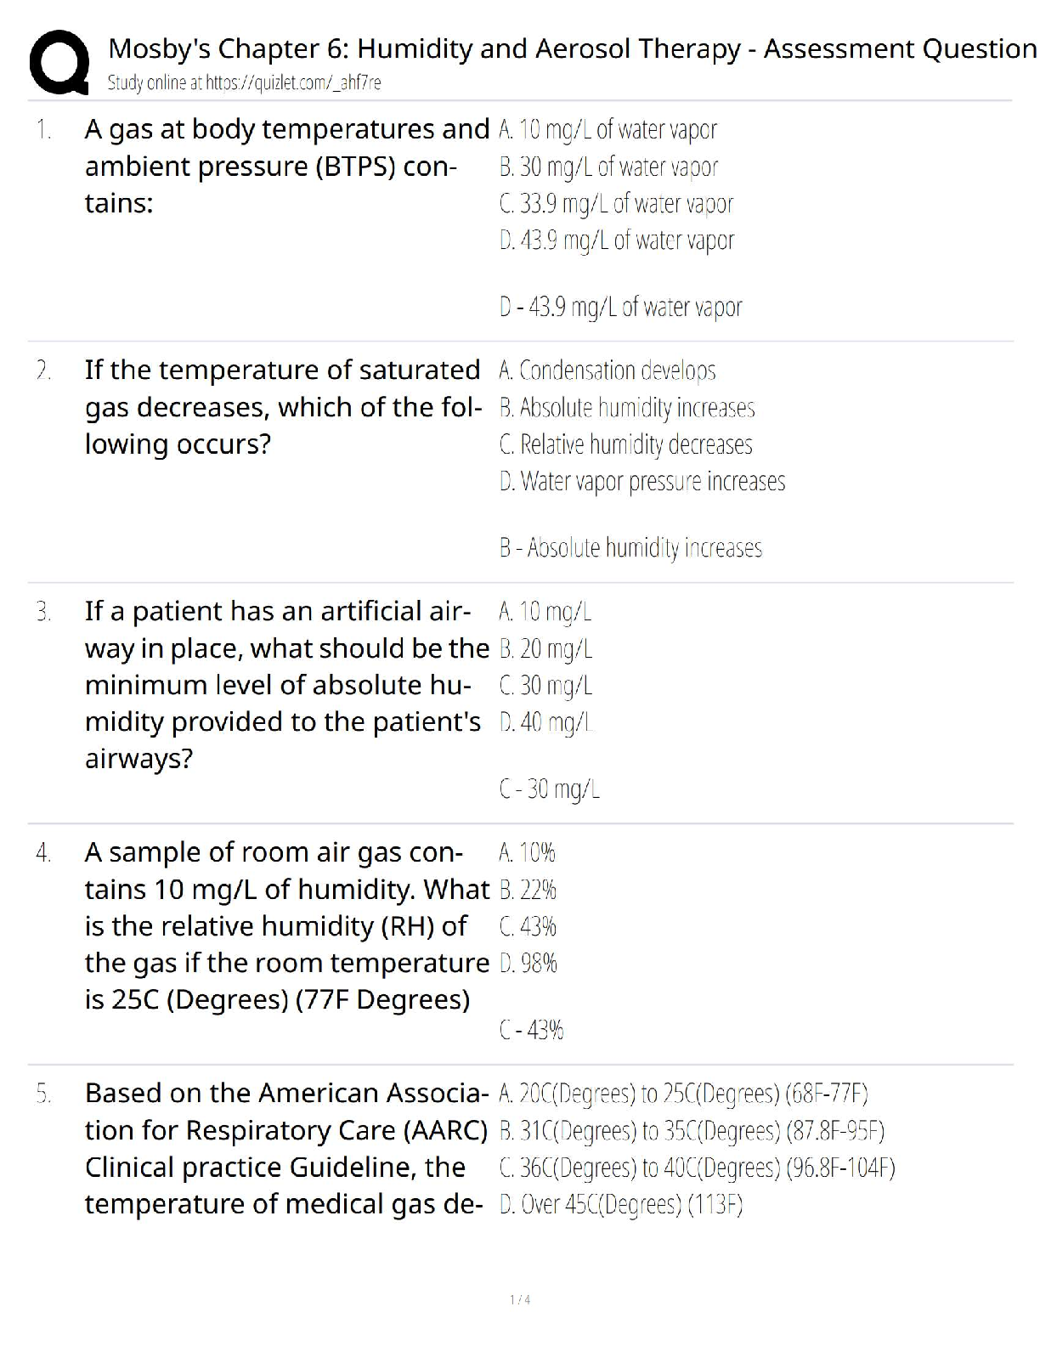Click the answer C - 43%
This screenshot has height=1346, width=1040.
click(531, 1031)
